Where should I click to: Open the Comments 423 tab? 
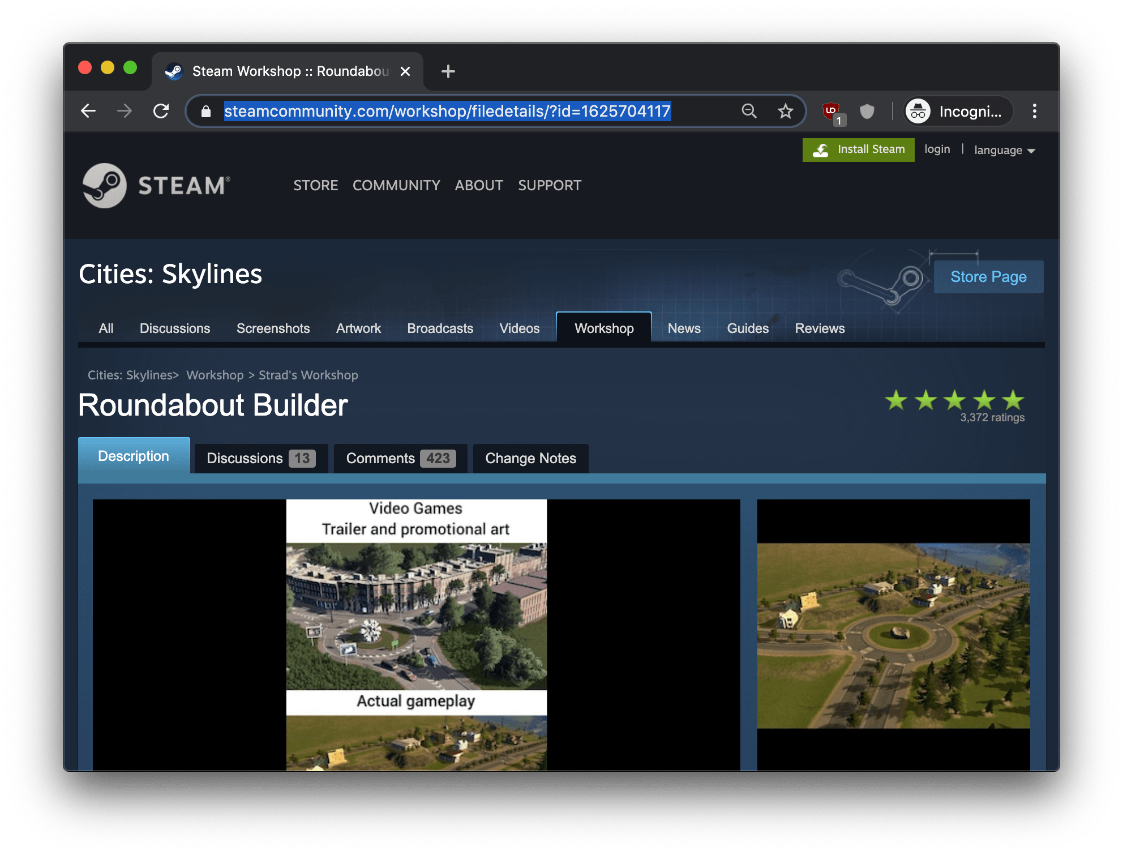401,458
